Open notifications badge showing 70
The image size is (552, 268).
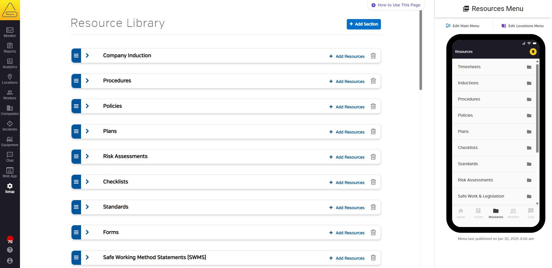click(x=10, y=240)
